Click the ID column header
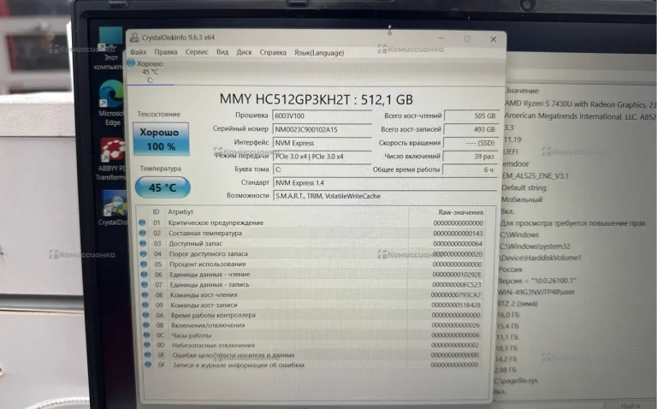This screenshot has width=657, height=409. 156,211
